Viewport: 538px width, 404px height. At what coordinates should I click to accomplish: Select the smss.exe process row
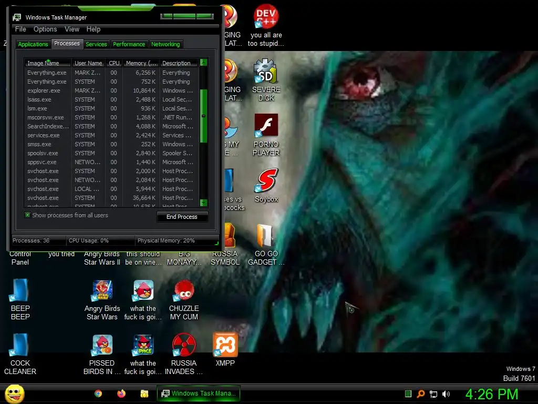tap(111, 144)
